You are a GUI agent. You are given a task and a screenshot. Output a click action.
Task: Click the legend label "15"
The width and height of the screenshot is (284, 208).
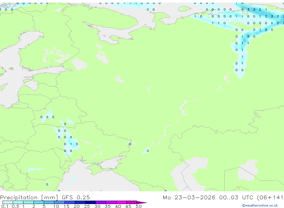tap(66, 206)
